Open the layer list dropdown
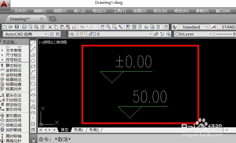This screenshot has width=236, height=143. 150,34
